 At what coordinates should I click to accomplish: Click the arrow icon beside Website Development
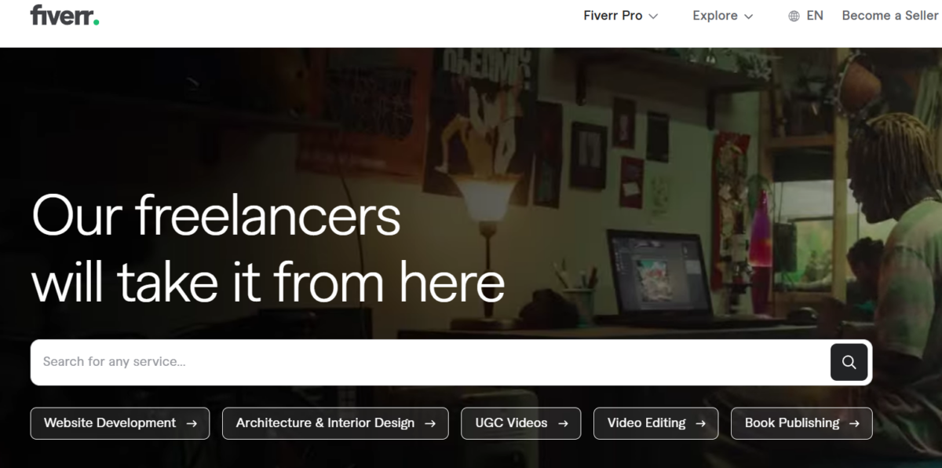pyautogui.click(x=192, y=423)
